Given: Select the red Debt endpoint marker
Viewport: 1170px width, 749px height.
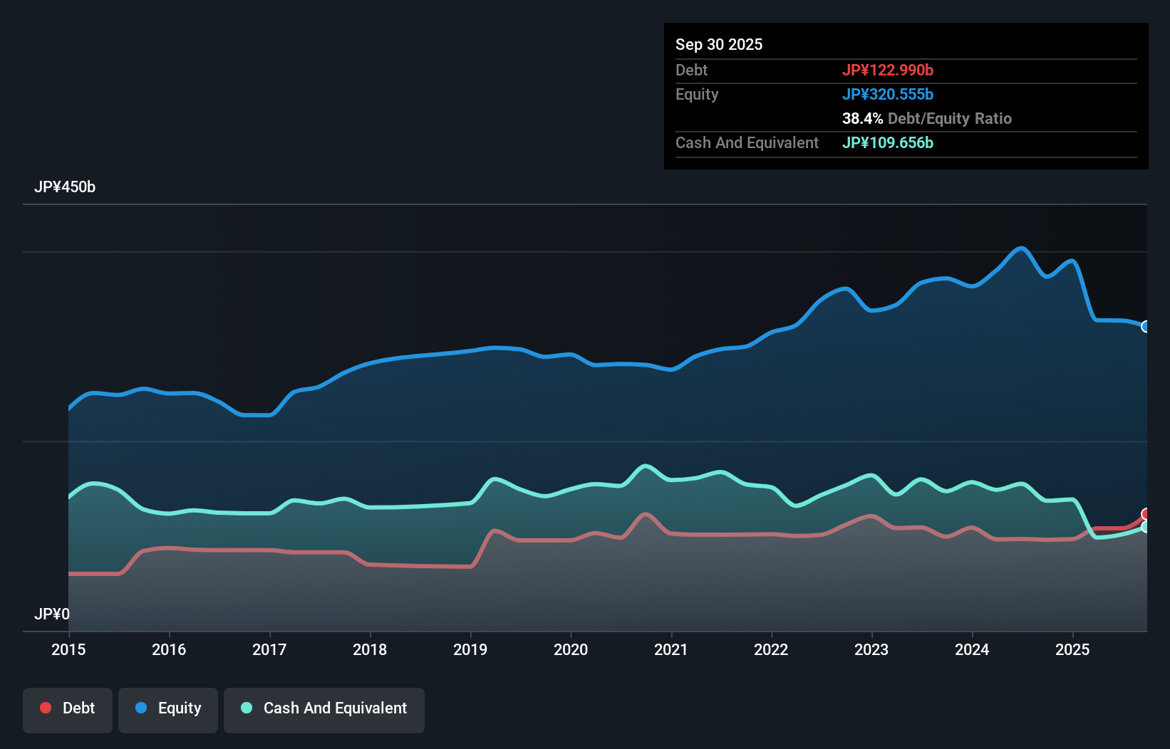Looking at the screenshot, I should [1146, 513].
